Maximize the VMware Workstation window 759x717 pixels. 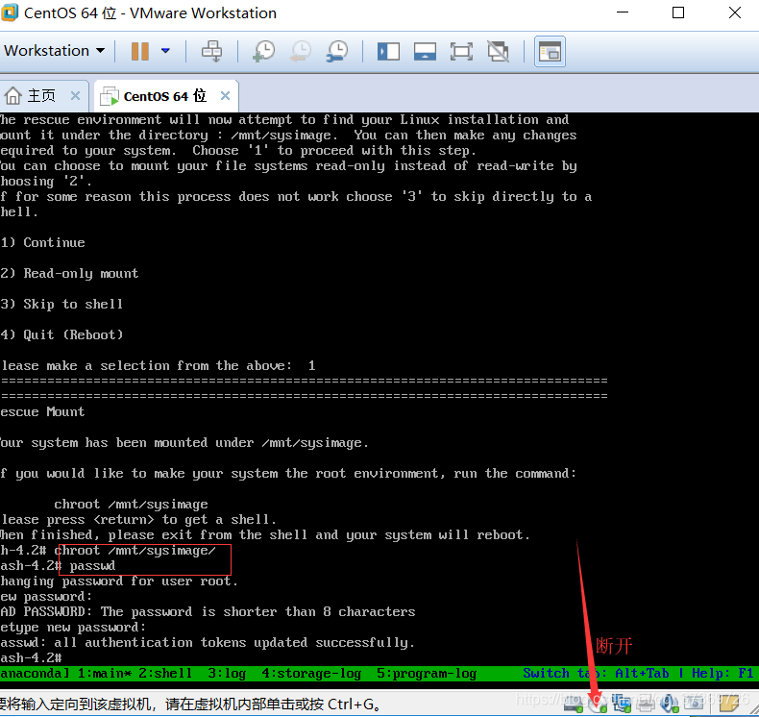coord(678,12)
